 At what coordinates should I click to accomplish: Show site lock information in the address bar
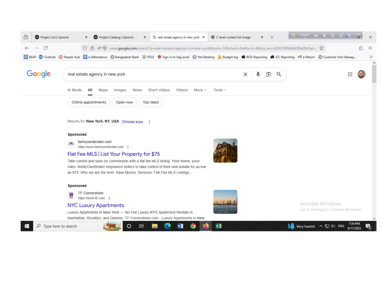point(92,48)
